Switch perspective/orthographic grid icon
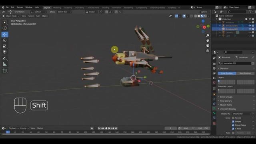Screen dimensions: 256x144 coord(208,51)
